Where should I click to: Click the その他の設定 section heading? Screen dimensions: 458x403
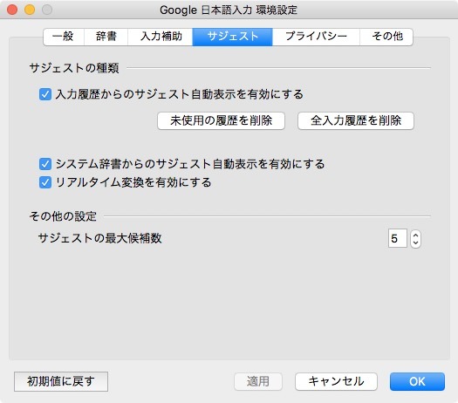63,216
